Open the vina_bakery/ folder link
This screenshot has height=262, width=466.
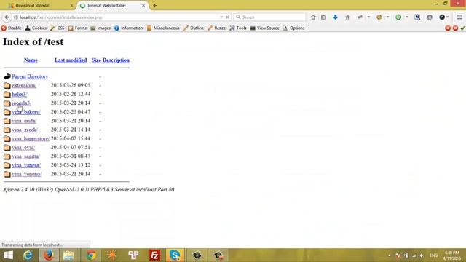pyautogui.click(x=26, y=112)
